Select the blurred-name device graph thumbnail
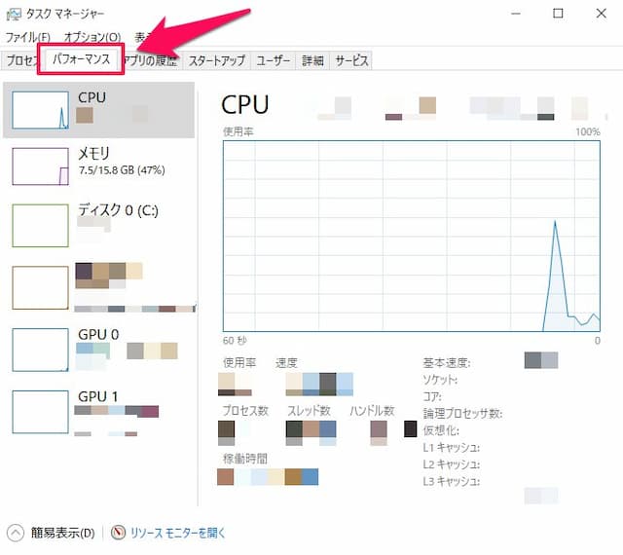 pos(40,288)
